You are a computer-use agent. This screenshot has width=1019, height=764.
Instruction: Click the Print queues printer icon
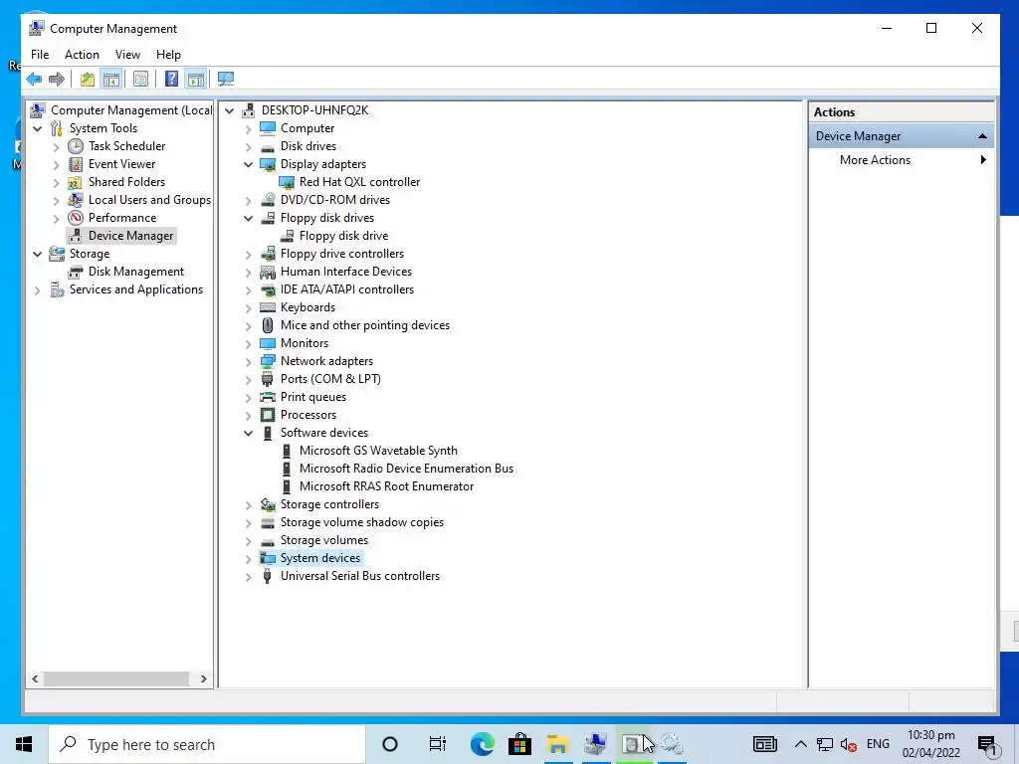coord(267,397)
